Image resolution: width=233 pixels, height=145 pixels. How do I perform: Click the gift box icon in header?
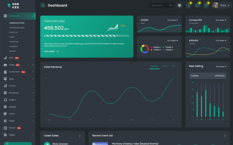click(x=206, y=5)
